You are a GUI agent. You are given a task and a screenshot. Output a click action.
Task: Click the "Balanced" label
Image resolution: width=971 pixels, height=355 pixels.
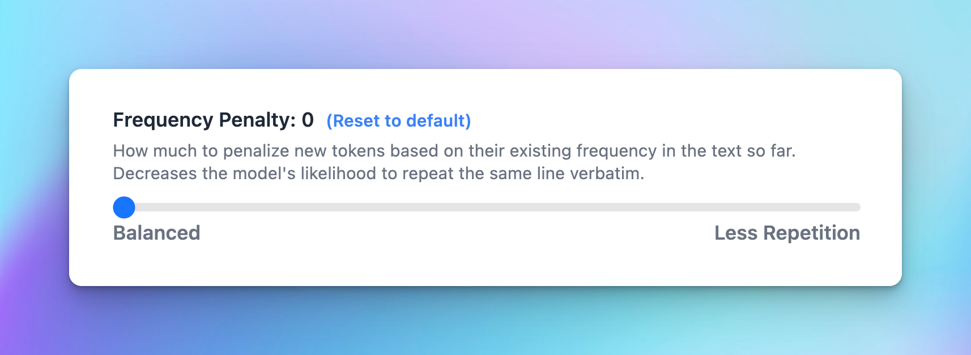pyautogui.click(x=156, y=232)
